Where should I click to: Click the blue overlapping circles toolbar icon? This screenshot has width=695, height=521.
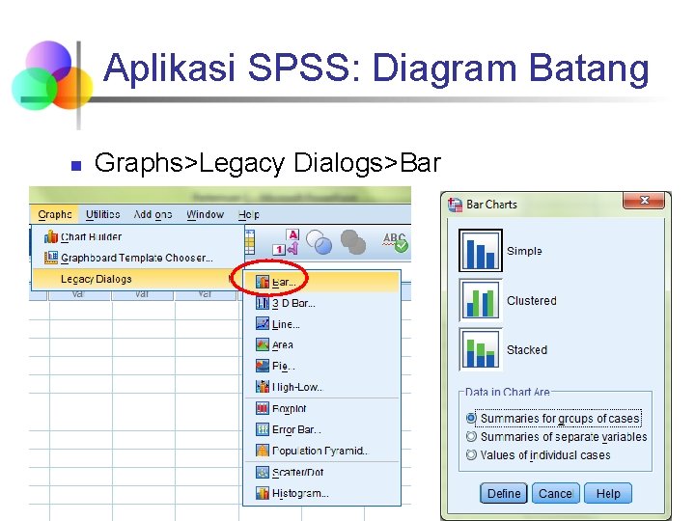[x=319, y=242]
